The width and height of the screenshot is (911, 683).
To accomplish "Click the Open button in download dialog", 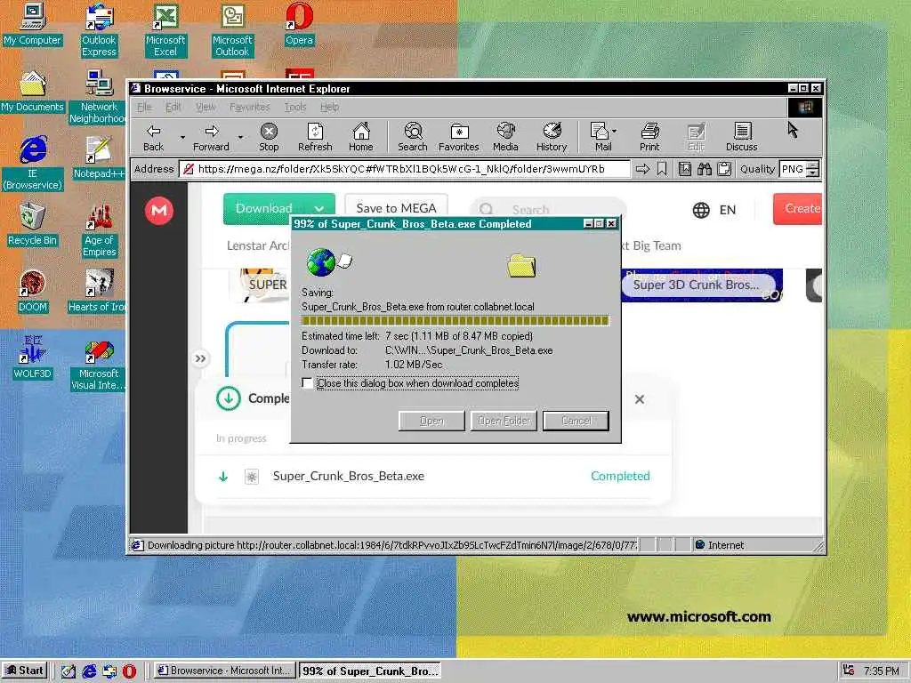I will click(x=431, y=421).
